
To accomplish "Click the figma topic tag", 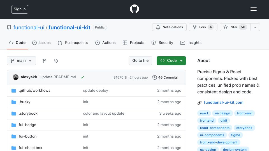I will click(x=236, y=135).
